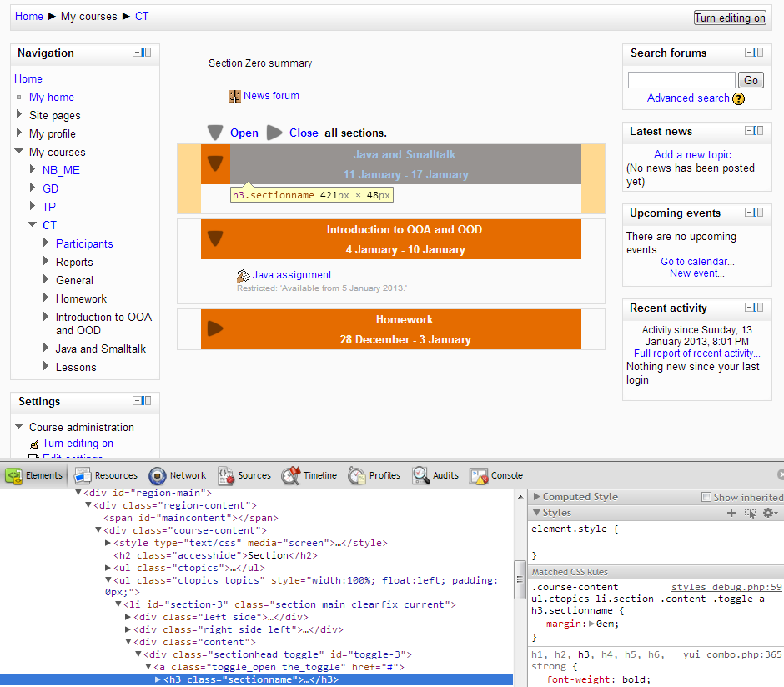Expand the NB_ME course node
Image resolution: width=784 pixels, height=687 pixels.
point(33,169)
